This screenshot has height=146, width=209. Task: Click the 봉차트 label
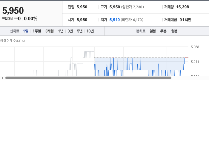[x=141, y=31]
